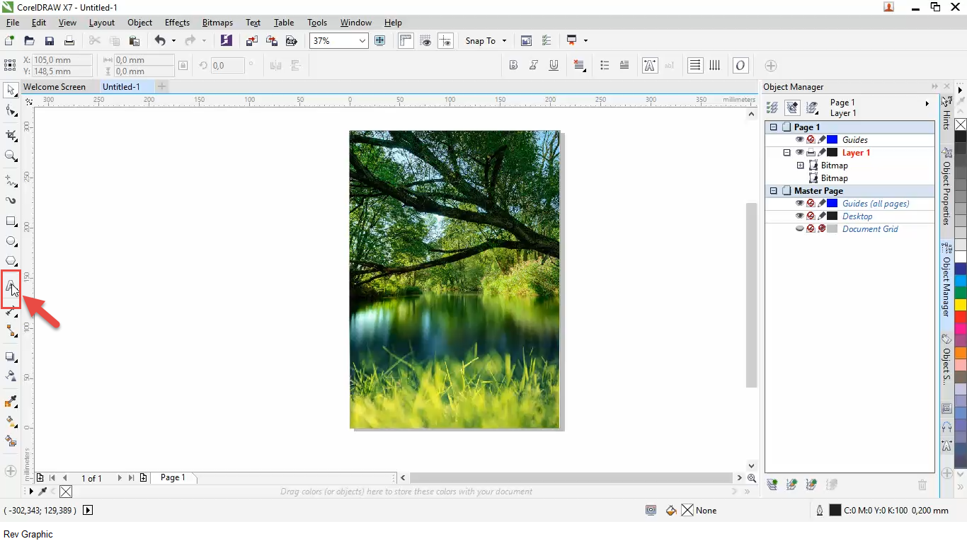
Task: Collapse the Layer 1 tree node
Action: point(786,153)
